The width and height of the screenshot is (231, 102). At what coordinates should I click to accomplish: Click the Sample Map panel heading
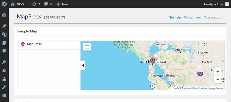click(27, 31)
